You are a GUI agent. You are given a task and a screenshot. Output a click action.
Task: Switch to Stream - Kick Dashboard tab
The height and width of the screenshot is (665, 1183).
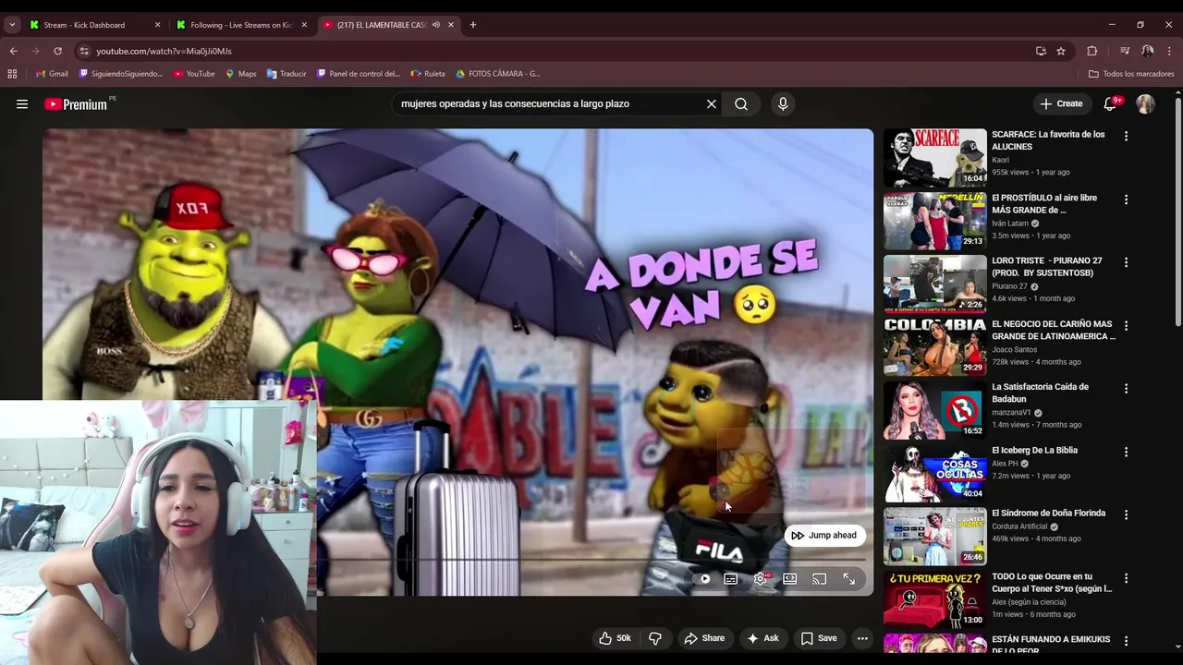click(x=95, y=25)
